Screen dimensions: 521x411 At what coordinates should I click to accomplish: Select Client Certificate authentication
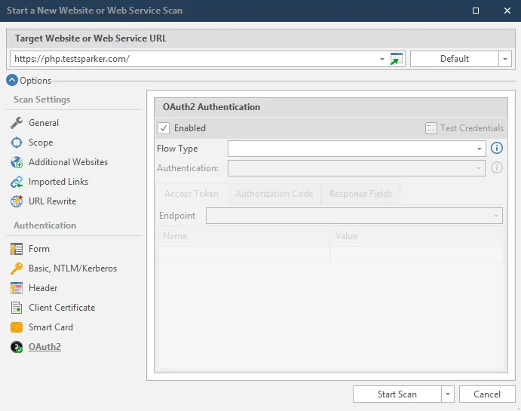62,308
